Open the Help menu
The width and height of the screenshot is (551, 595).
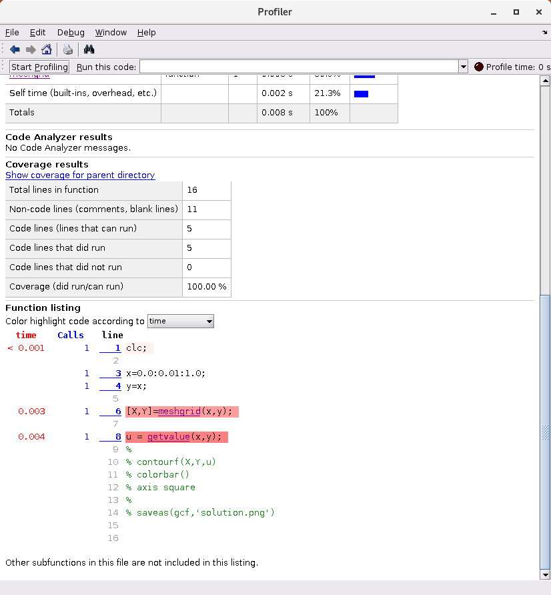[x=147, y=33]
